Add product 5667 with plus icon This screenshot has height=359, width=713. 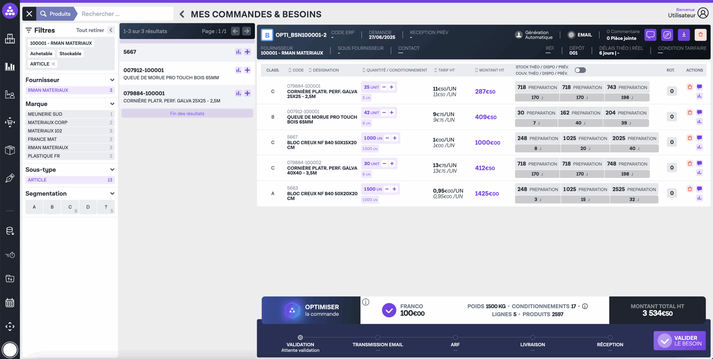point(247,52)
